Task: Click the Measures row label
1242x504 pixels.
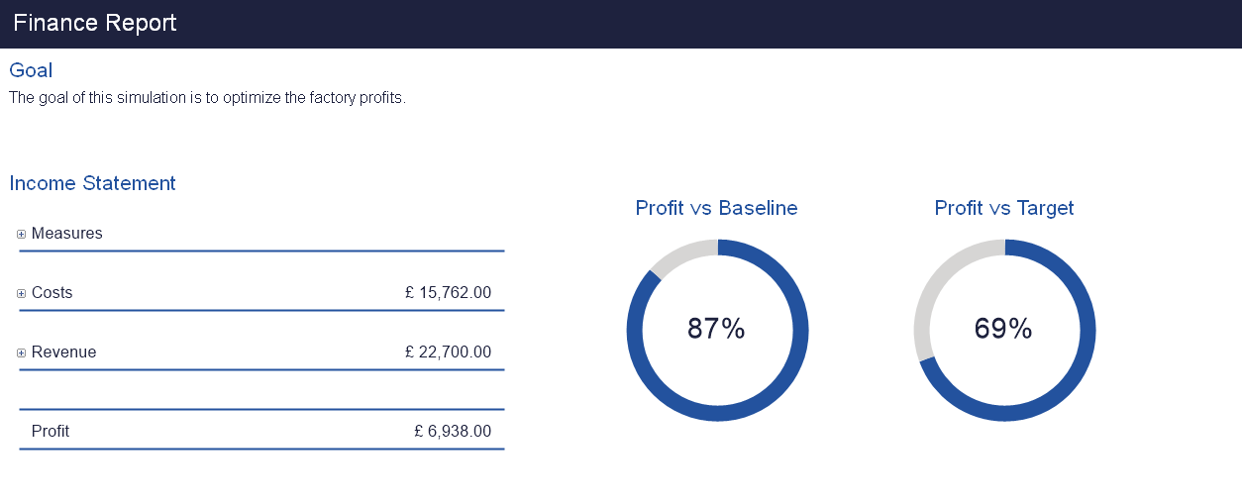Action: pos(67,234)
